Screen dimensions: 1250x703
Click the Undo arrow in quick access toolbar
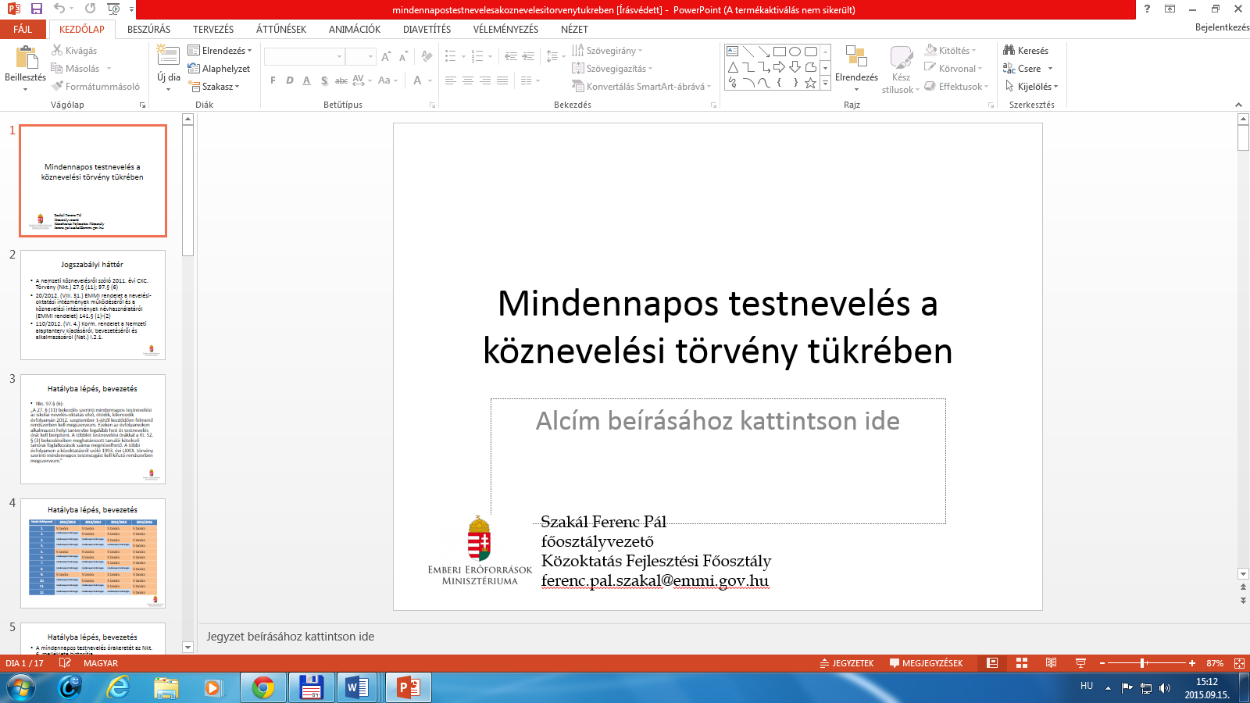[x=59, y=9]
